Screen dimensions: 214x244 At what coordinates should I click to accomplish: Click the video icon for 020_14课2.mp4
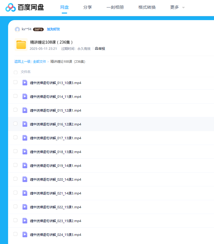(25, 179)
